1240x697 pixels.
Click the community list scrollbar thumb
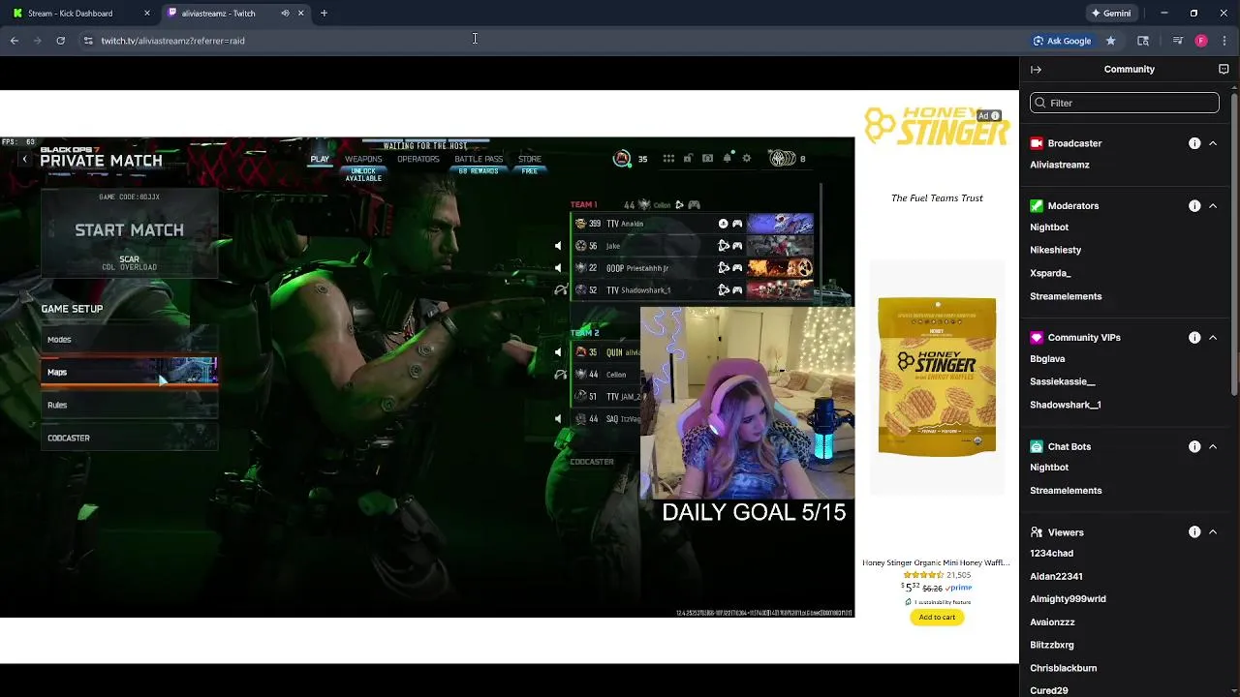(x=1234, y=242)
